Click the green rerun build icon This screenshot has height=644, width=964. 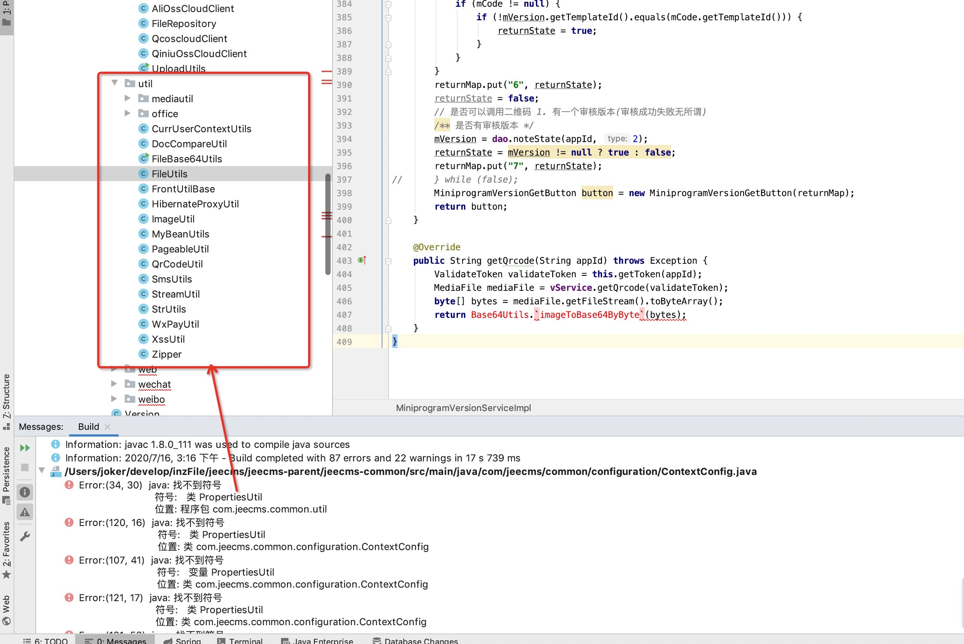25,447
